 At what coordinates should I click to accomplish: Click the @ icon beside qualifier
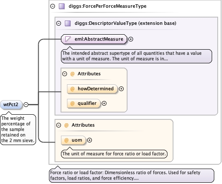pos(73,103)
